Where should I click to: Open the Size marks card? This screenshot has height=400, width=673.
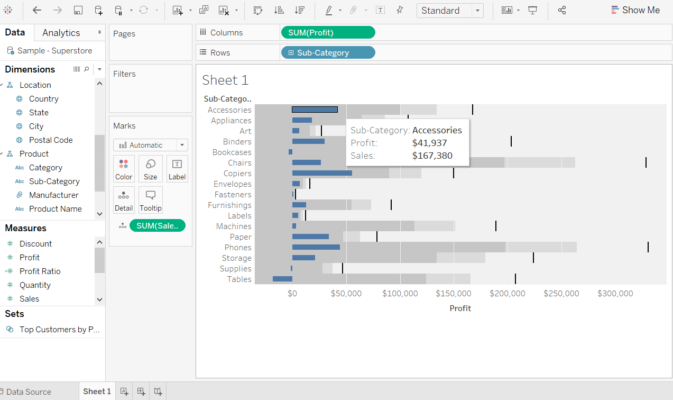coord(151,169)
